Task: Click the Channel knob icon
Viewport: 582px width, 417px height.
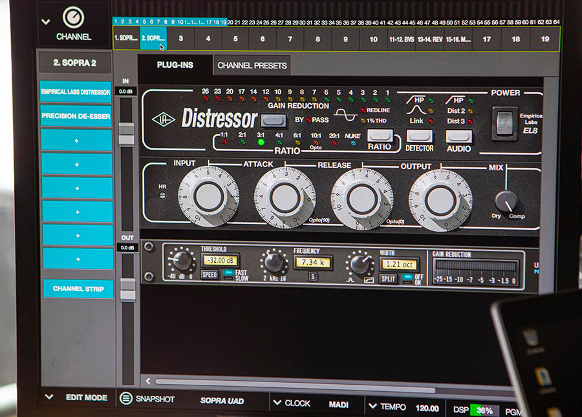Action: (x=73, y=17)
